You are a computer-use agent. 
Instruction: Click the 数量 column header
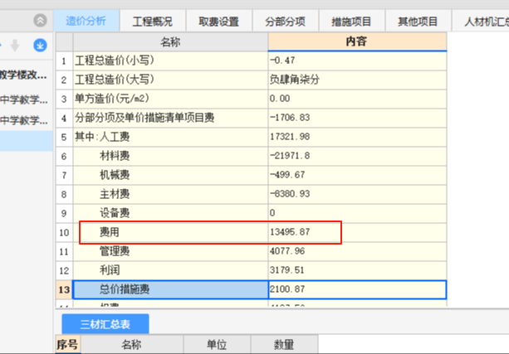284,344
